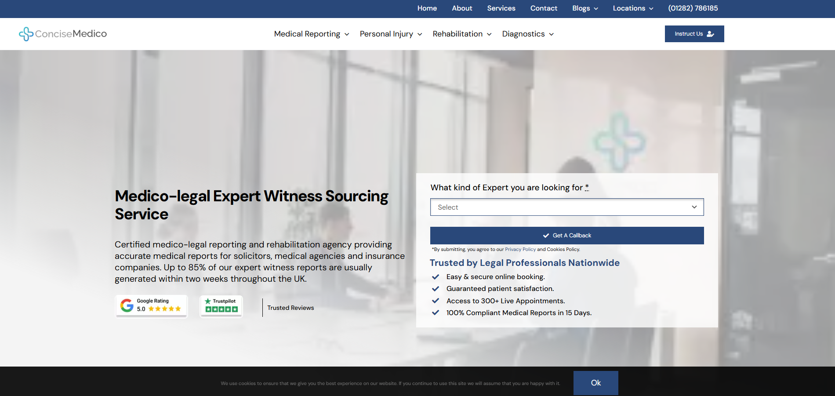Expand the Rehabilitation dropdown menu
This screenshot has width=835, height=396.
pos(462,34)
